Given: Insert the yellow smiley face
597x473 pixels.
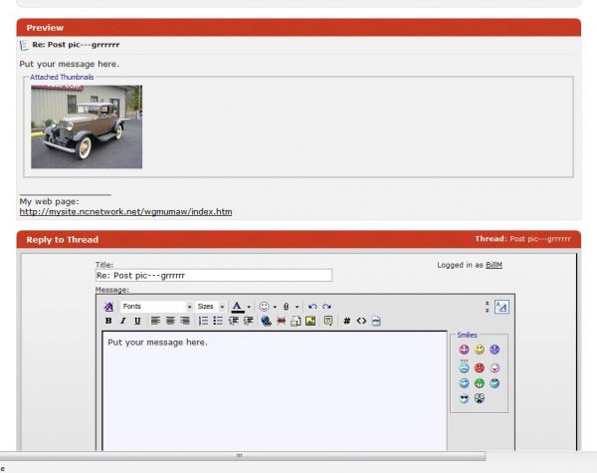Looking at the screenshot, I should pyautogui.click(x=479, y=350).
